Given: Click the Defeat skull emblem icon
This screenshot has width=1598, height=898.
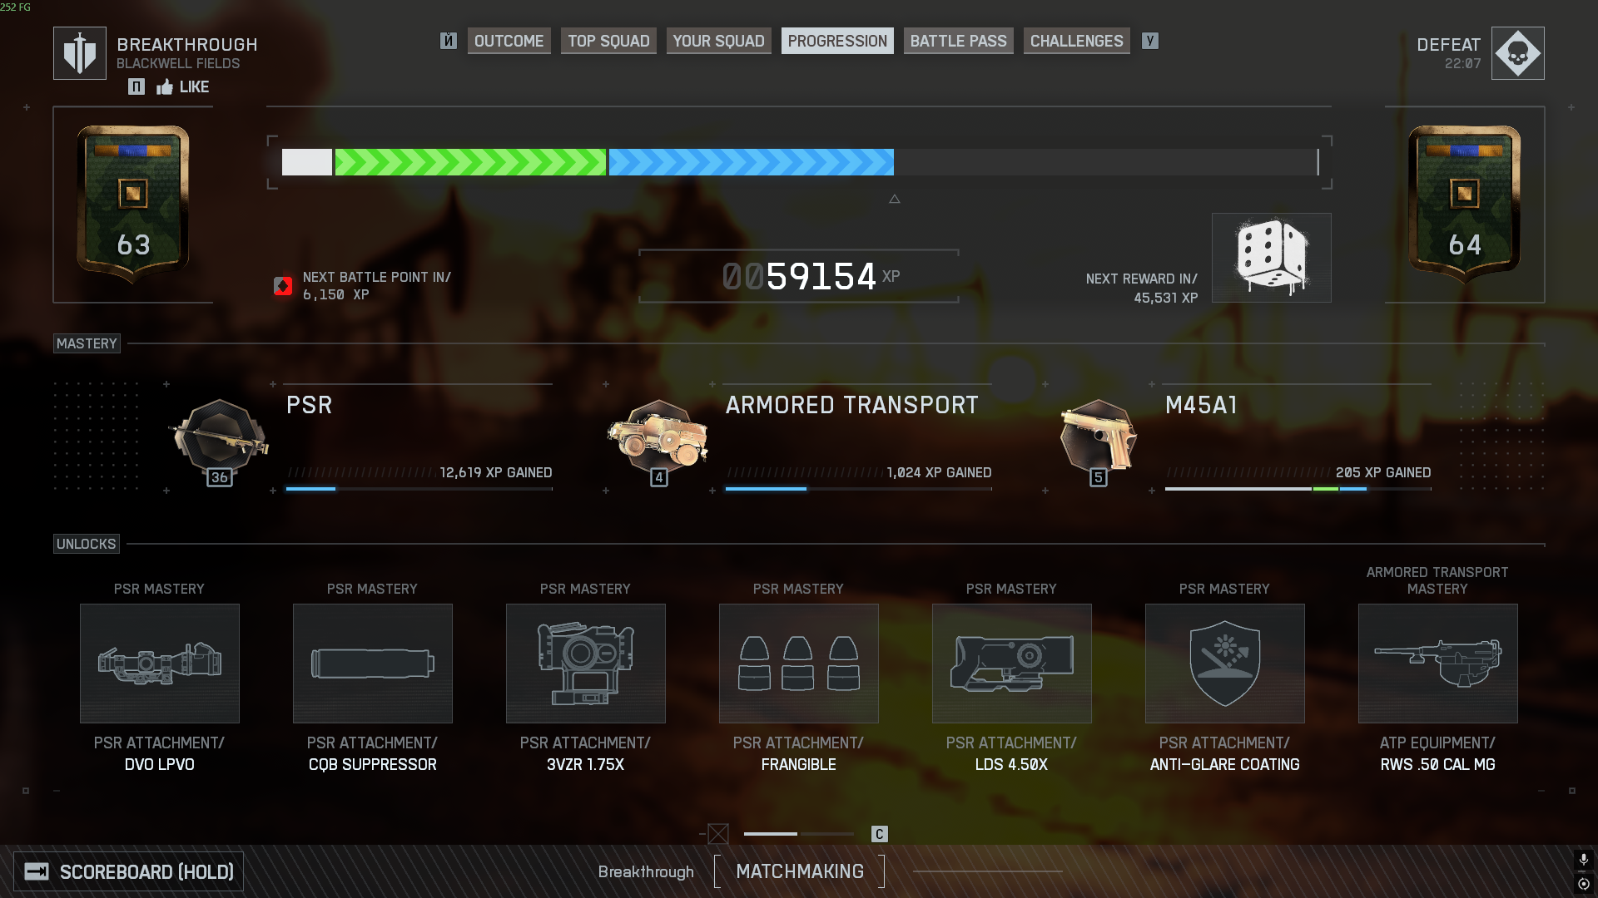Looking at the screenshot, I should point(1517,53).
